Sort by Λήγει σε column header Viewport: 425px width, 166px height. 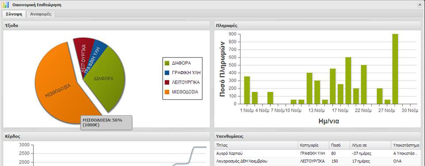(370, 145)
